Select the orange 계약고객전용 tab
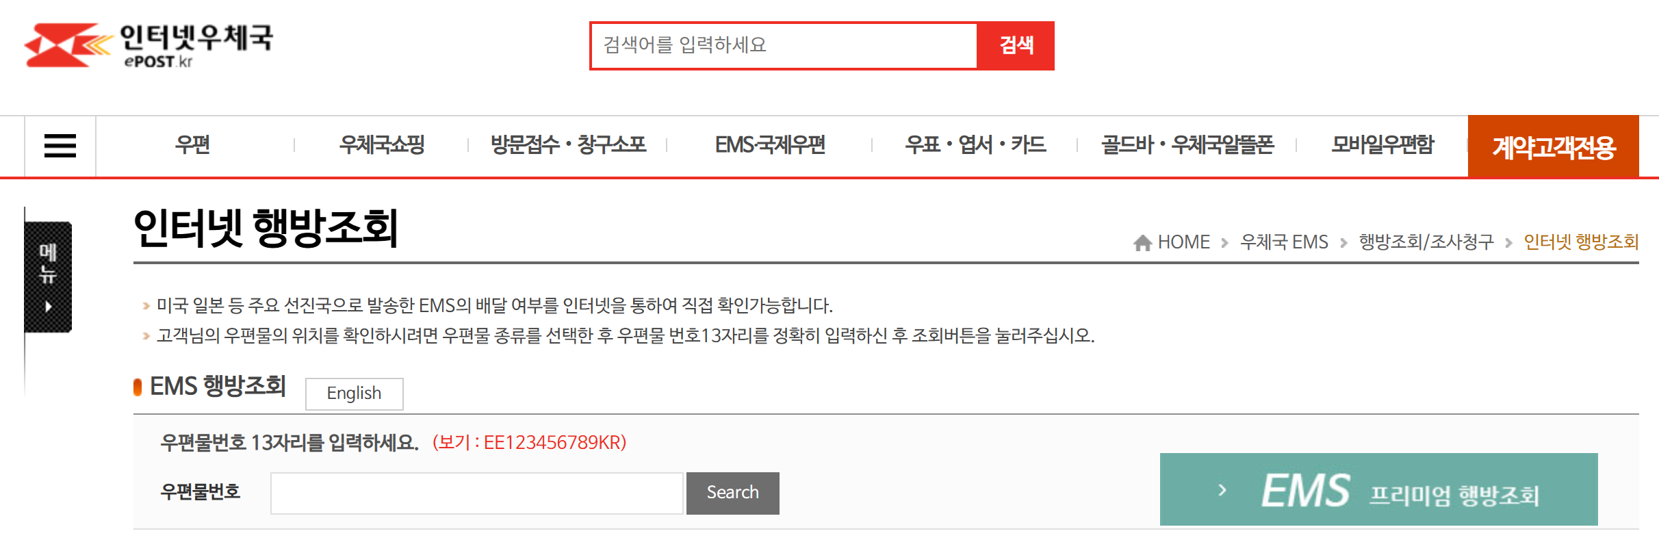This screenshot has width=1659, height=540. pyautogui.click(x=1554, y=146)
